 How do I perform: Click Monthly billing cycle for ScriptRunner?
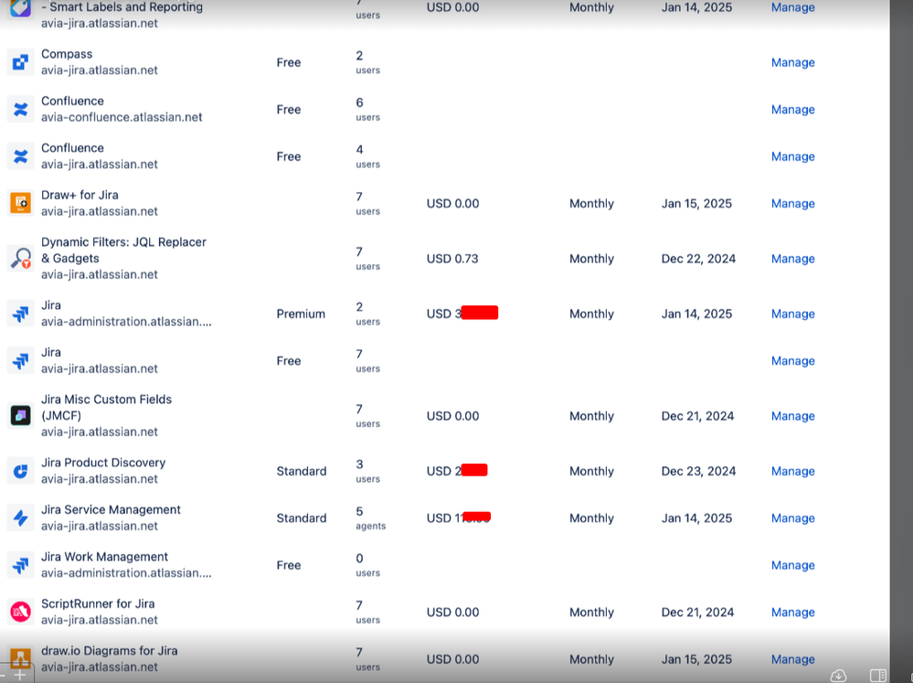tap(591, 613)
